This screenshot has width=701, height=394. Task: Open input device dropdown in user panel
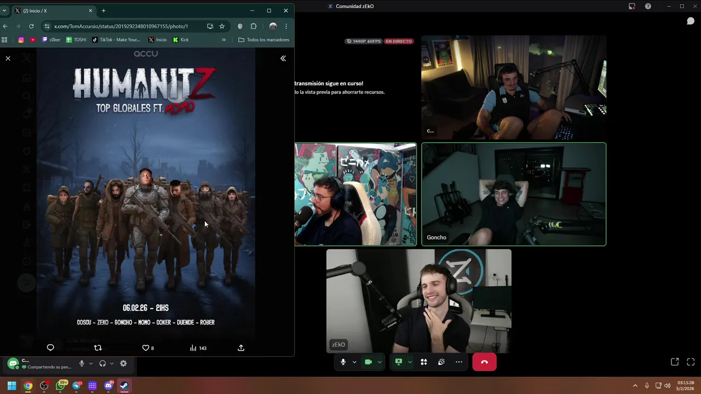[x=90, y=363]
